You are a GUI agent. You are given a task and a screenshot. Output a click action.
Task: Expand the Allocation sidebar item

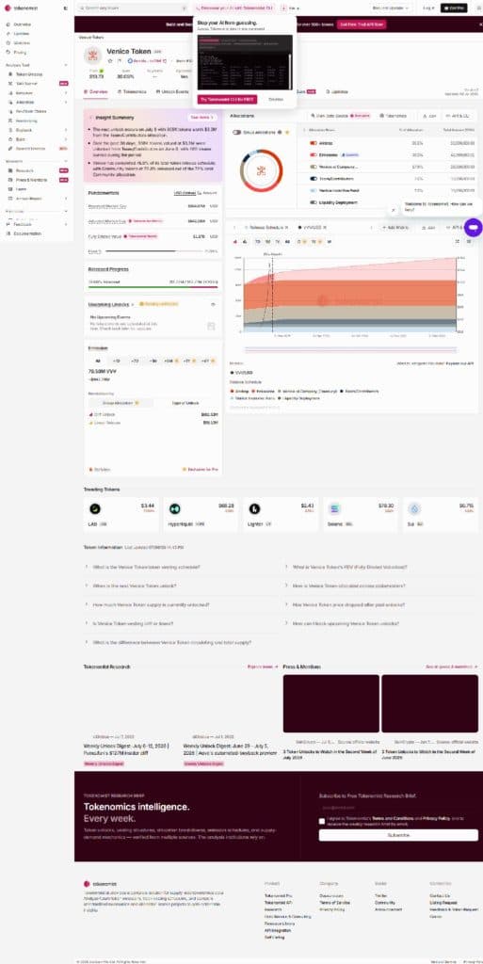(66, 102)
